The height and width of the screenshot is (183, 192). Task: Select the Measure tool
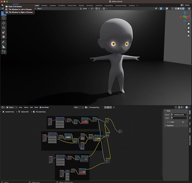(x=4, y=47)
